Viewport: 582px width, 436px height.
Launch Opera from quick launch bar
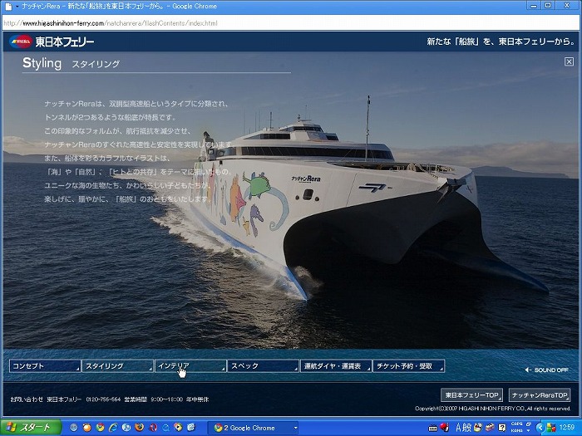pyautogui.click(x=153, y=428)
